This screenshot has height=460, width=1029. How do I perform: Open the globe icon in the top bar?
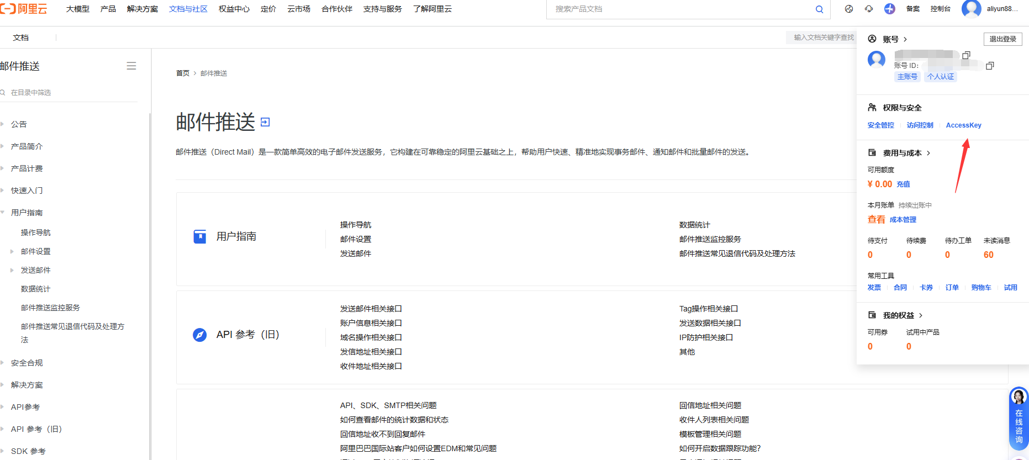point(849,9)
